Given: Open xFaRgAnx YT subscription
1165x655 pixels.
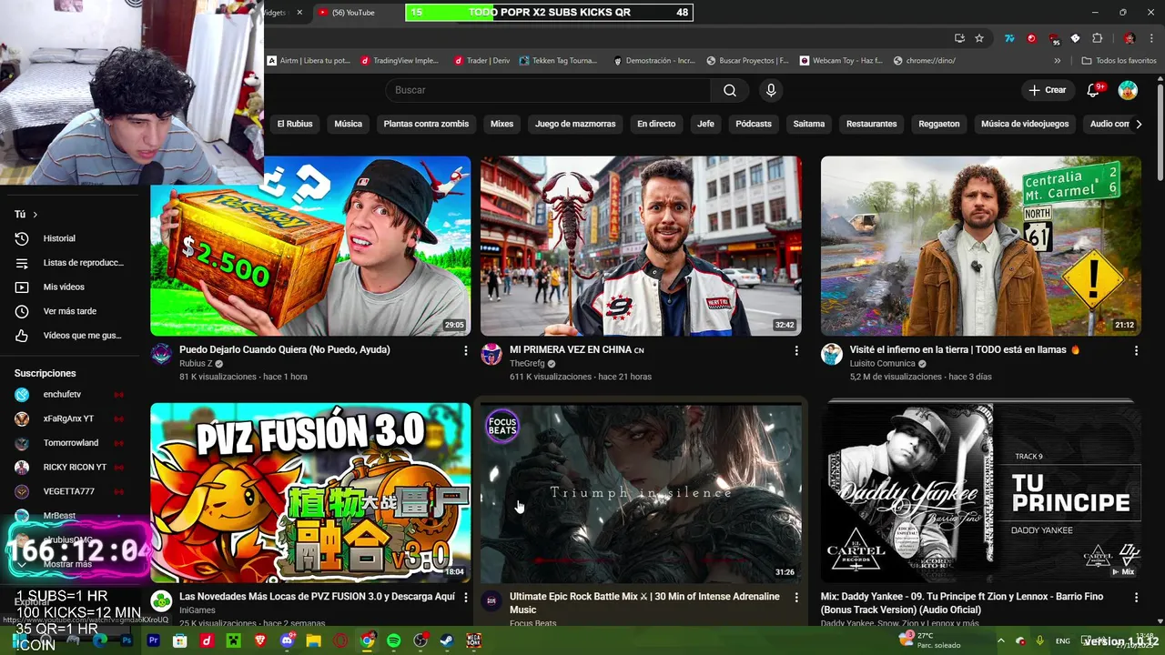Looking at the screenshot, I should coord(70,418).
